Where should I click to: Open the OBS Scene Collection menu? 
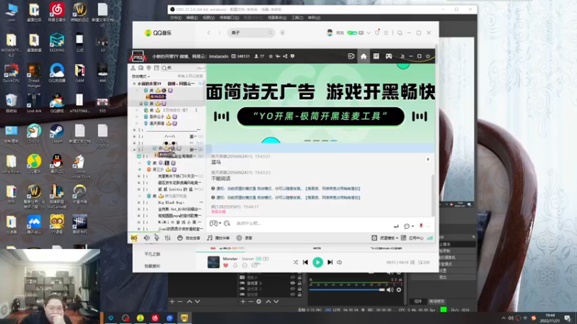click(277, 17)
